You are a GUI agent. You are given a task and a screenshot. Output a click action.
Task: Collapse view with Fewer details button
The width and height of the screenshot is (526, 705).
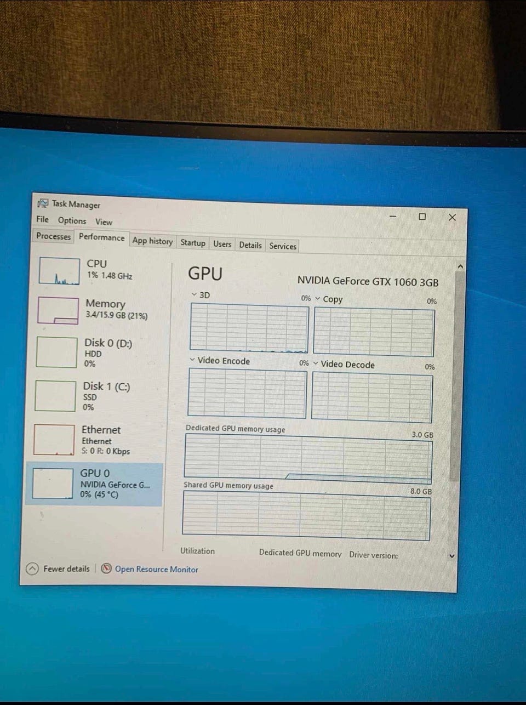coord(58,568)
